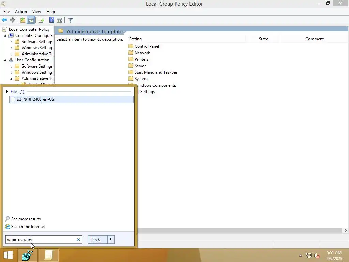349x262 pixels.
Task: Click See more results link
Action: (26, 219)
